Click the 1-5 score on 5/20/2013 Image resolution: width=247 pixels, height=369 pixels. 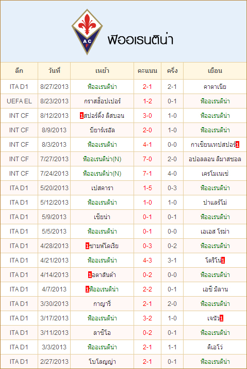click(147, 188)
